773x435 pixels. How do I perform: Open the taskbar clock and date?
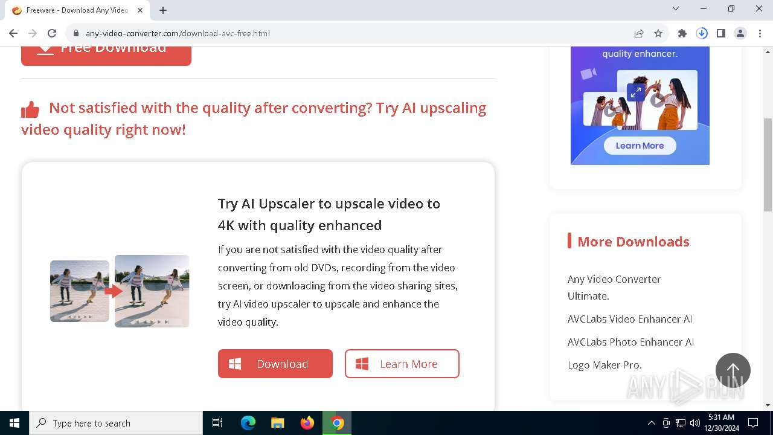pyautogui.click(x=721, y=423)
